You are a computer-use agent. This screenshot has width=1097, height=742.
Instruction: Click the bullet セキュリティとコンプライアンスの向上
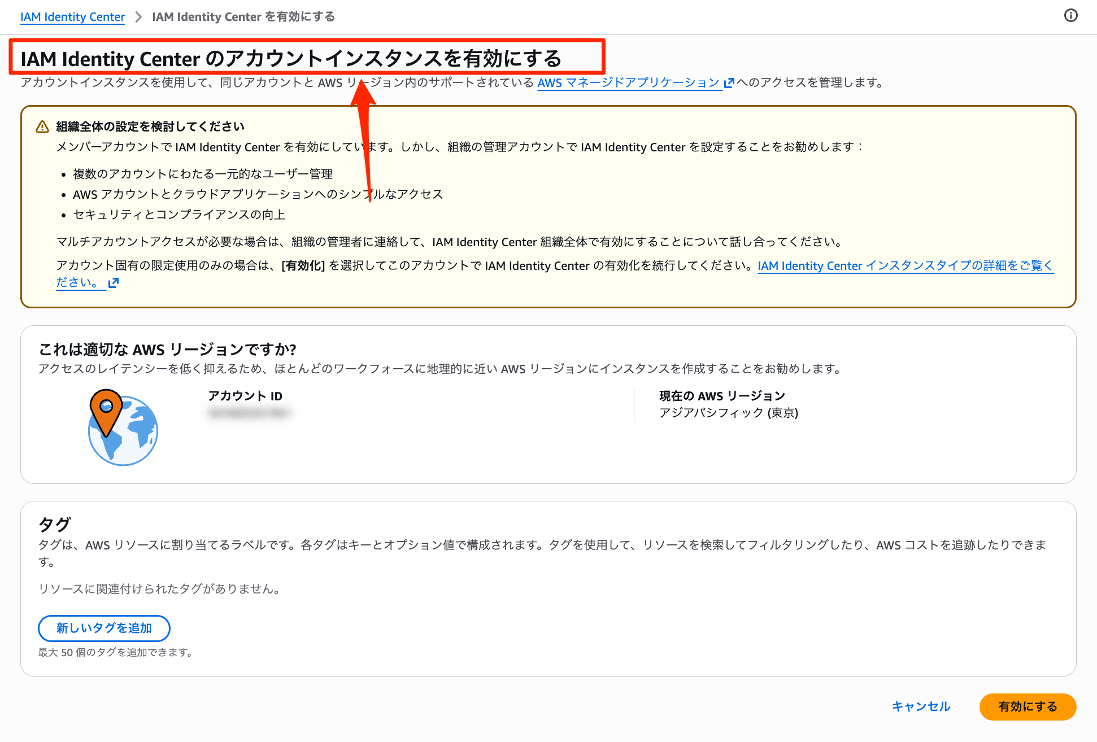tap(179, 215)
